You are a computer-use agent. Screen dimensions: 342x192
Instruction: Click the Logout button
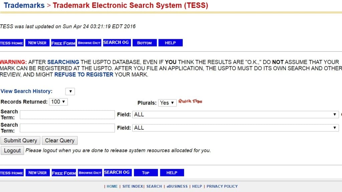click(12, 150)
